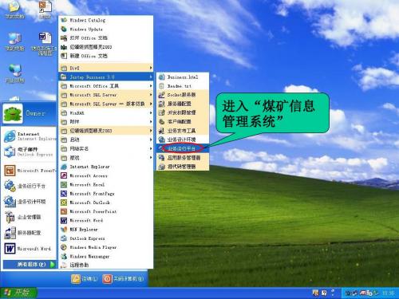Choose Business.html in the submenu
This screenshot has width=399, height=299.
click(x=183, y=77)
